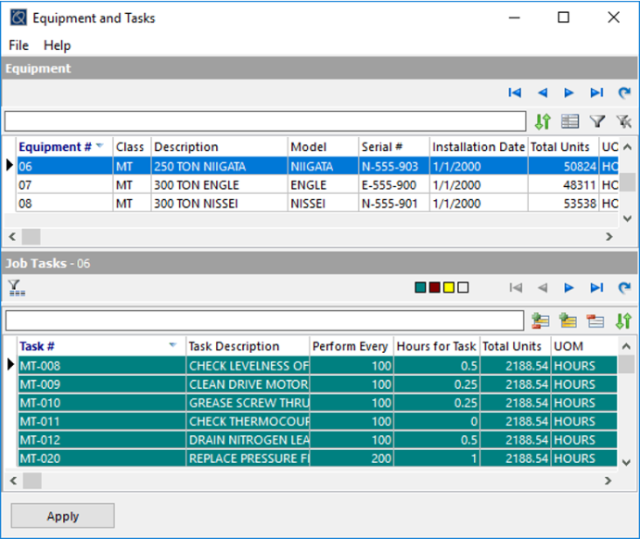Open the Equipment grid columns icon

(570, 121)
